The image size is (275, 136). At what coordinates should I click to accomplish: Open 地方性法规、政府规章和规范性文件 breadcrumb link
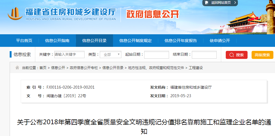coord(156,68)
